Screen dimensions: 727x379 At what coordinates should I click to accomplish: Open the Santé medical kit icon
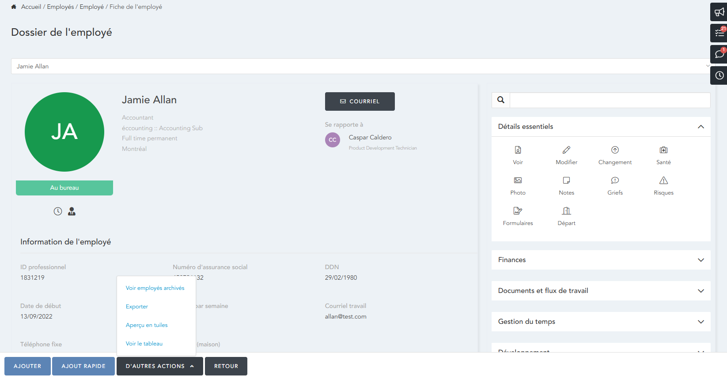[x=663, y=150]
